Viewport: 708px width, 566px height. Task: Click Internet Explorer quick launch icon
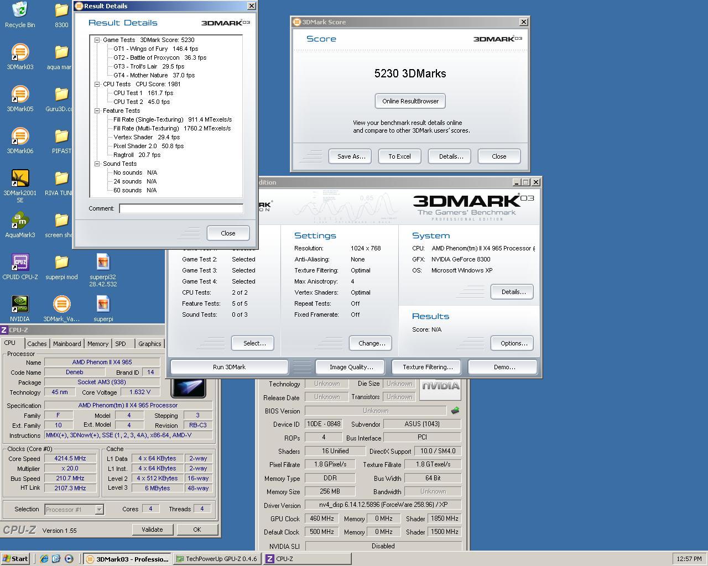coord(44,559)
